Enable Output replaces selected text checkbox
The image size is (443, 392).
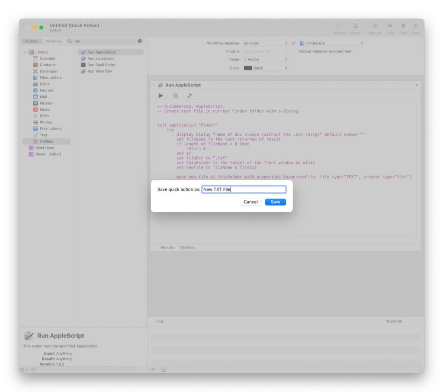(x=296, y=51)
